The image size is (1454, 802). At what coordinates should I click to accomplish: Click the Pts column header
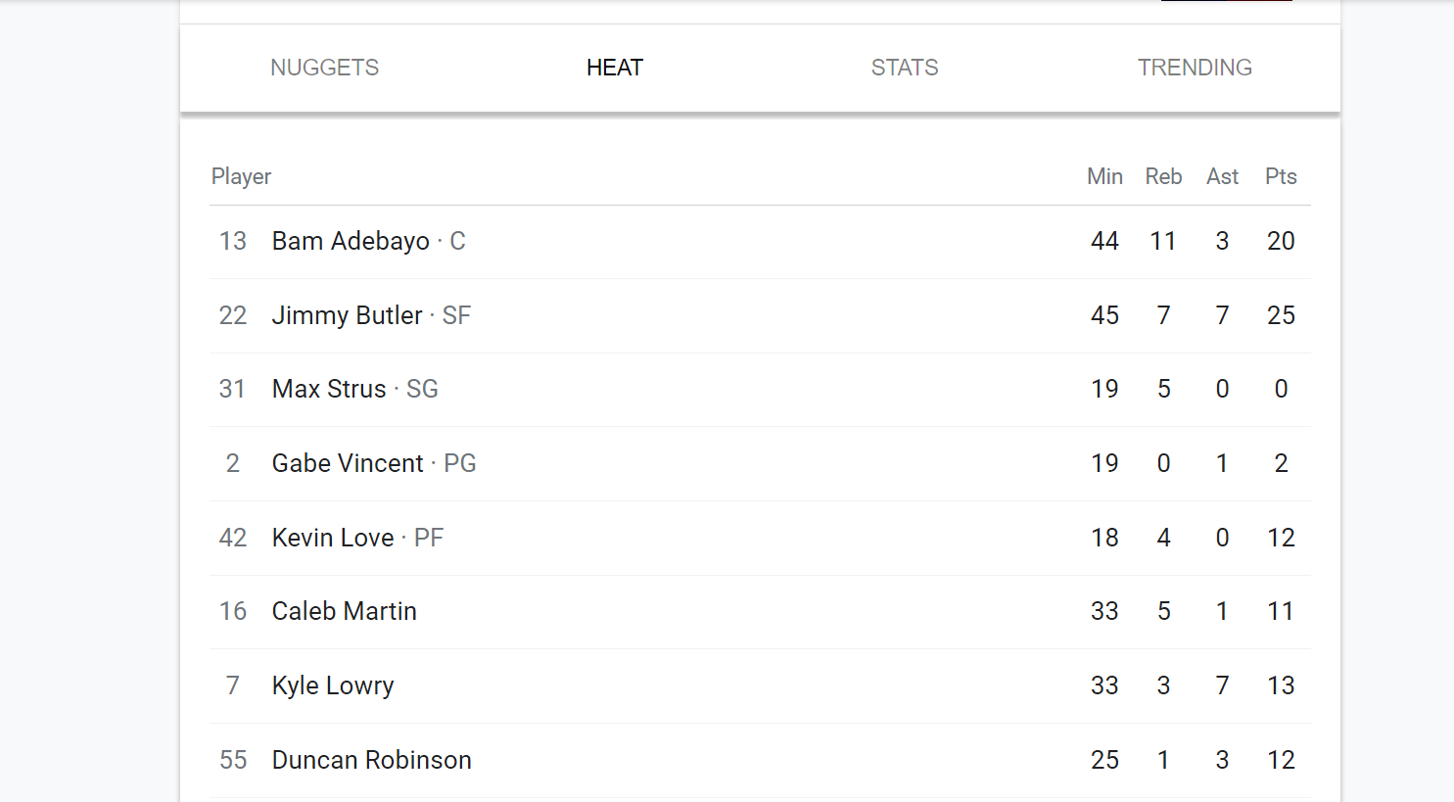click(1281, 176)
